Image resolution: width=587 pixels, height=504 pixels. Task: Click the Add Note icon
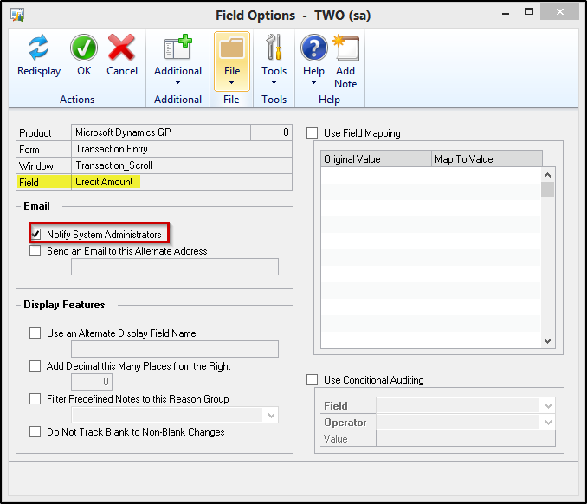pyautogui.click(x=346, y=48)
